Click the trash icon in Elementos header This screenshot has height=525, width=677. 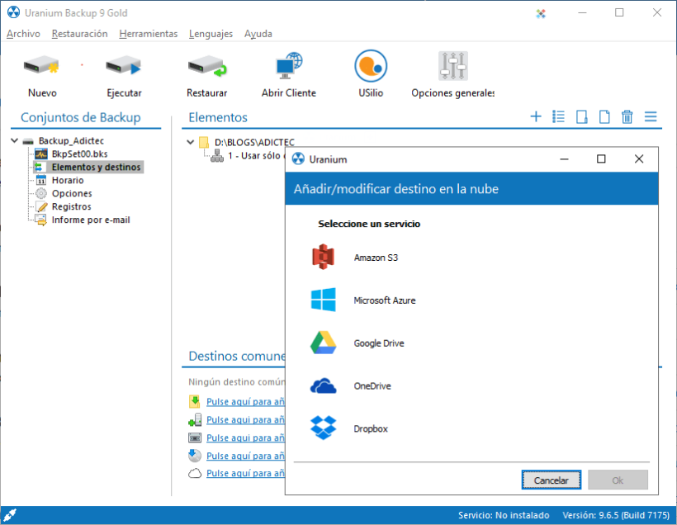tap(627, 117)
